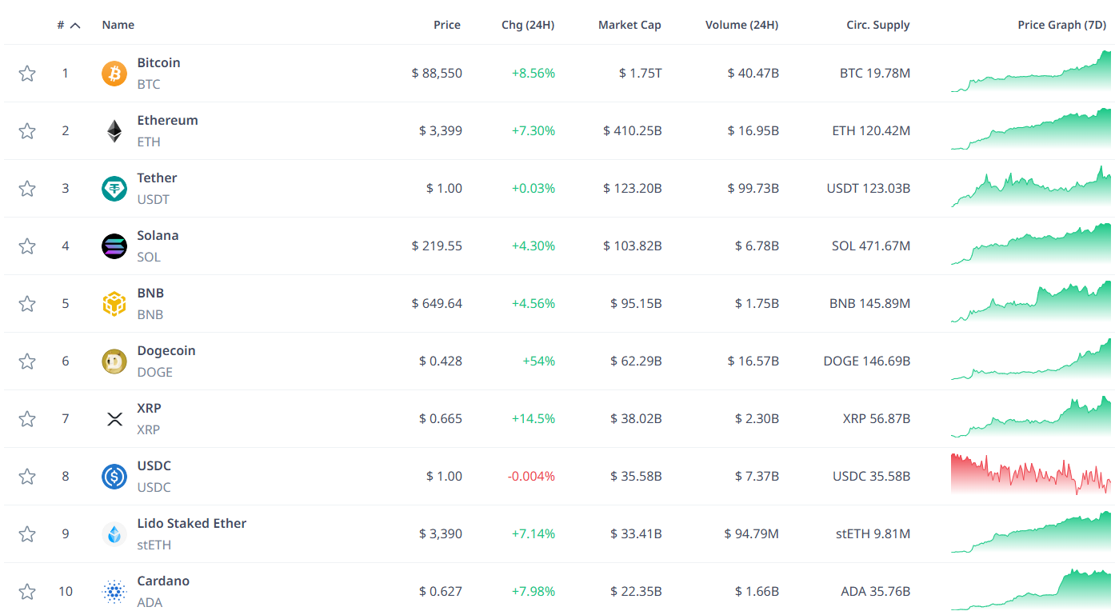Click the Cardano logo icon
1115x615 pixels.
click(114, 592)
